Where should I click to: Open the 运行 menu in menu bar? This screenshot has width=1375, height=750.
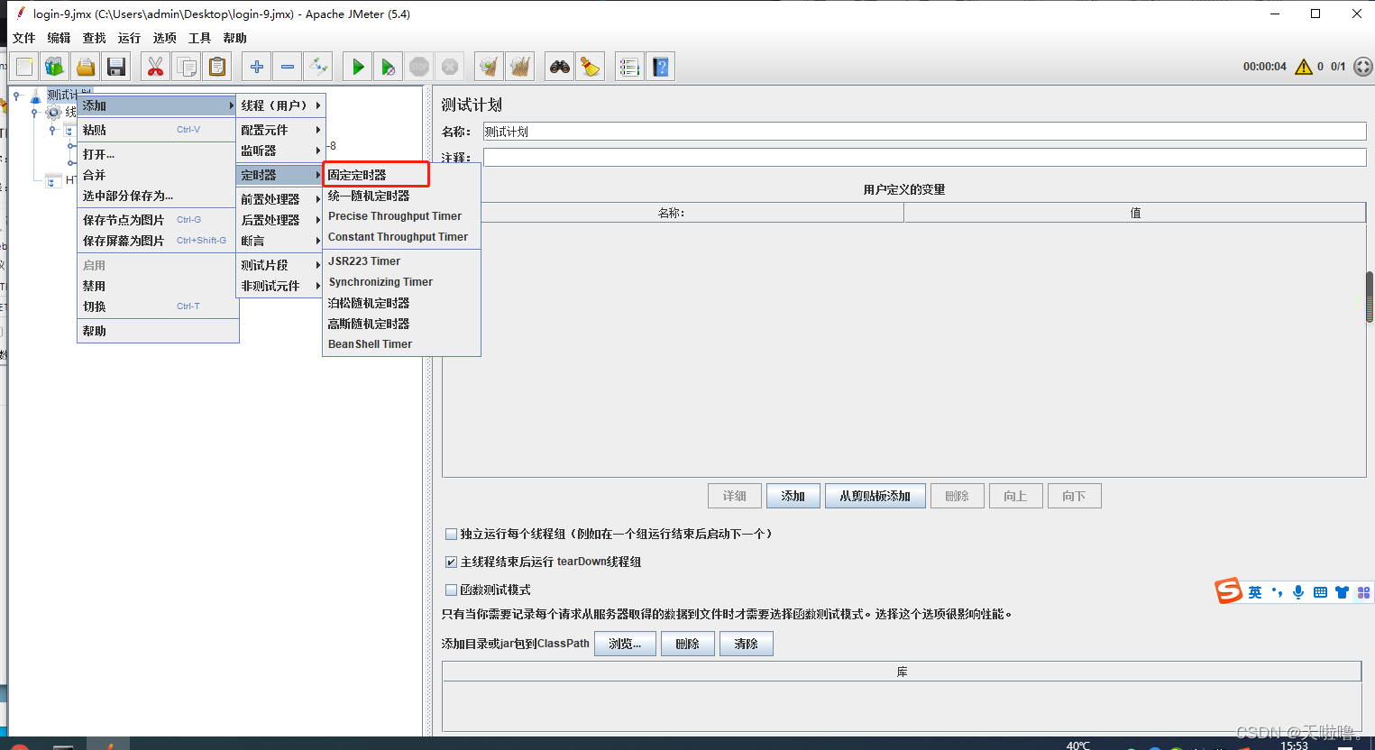130,38
